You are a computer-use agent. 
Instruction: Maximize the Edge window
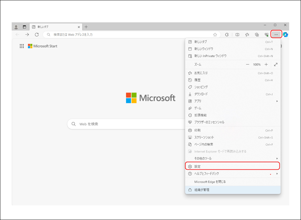pos(275,25)
